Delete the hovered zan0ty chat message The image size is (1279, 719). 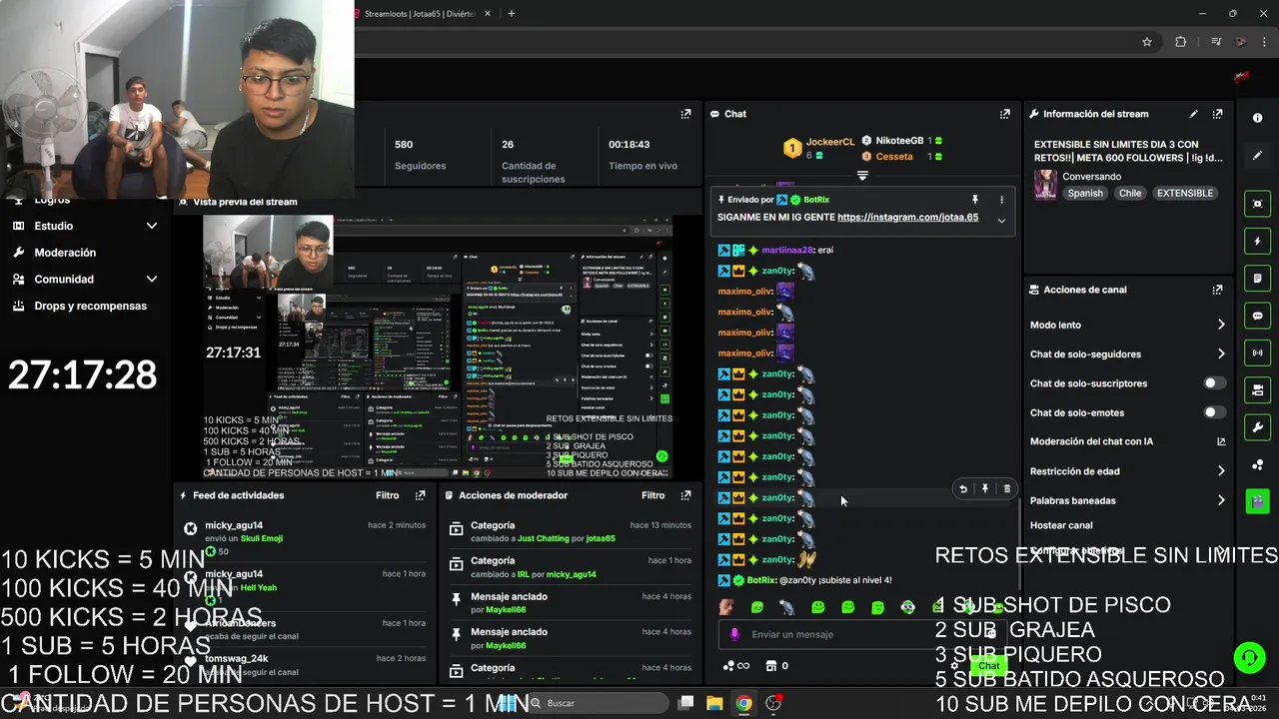point(1006,489)
